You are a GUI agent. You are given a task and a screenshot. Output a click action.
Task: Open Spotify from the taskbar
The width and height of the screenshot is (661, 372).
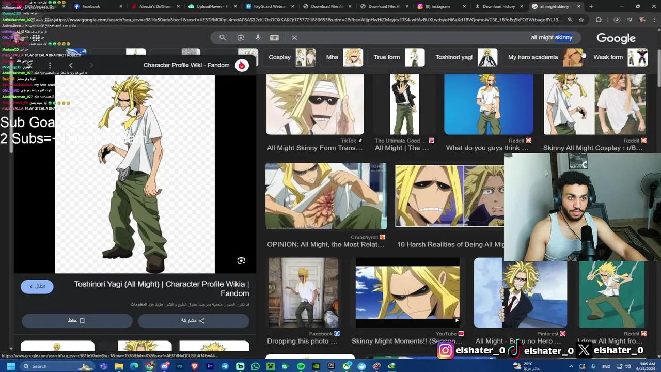tap(301, 366)
